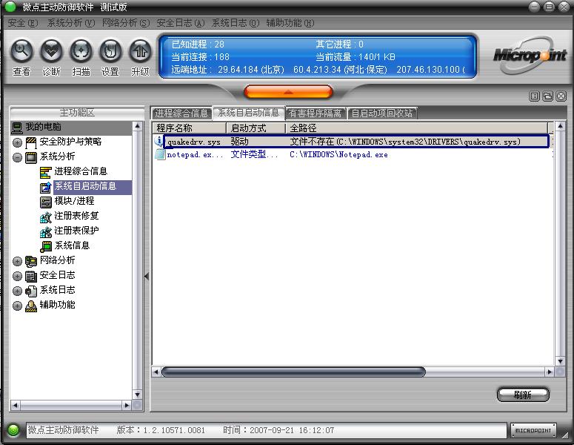Sort by 启动方式 column header

tap(256, 128)
